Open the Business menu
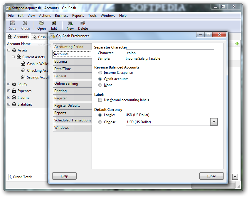Image resolution: width=249 pixels, height=197 pixels. pyautogui.click(x=61, y=16)
